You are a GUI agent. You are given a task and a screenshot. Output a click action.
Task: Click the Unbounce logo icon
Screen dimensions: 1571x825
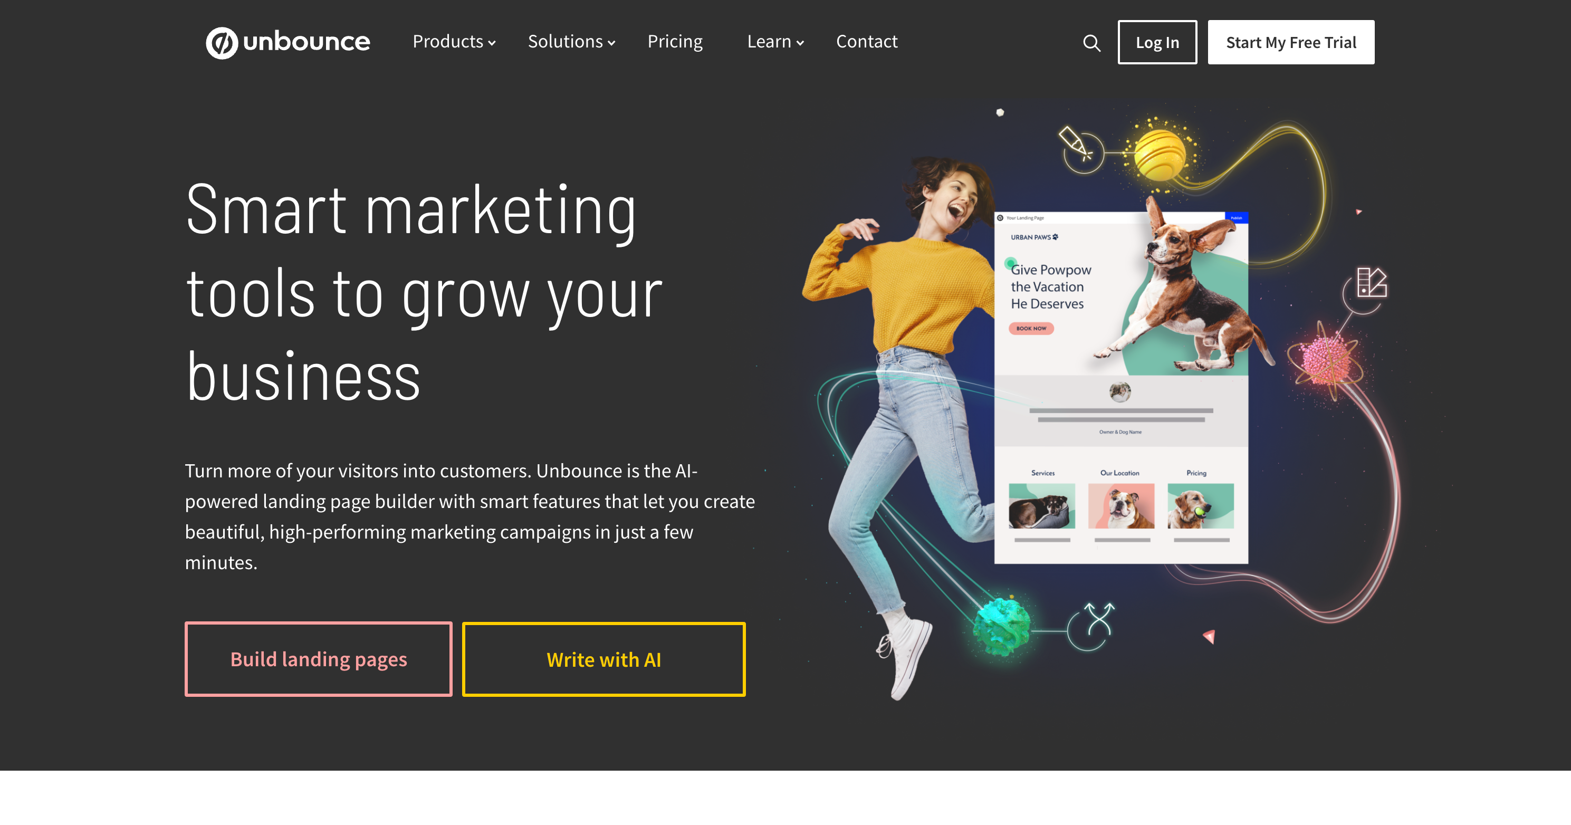point(218,42)
